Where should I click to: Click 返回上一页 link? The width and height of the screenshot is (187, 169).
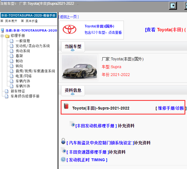(68, 17)
